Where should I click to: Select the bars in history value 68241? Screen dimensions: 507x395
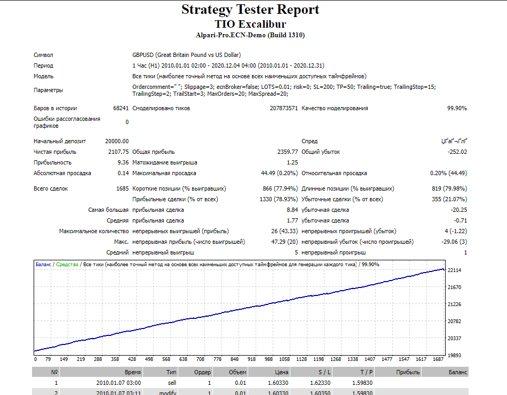(x=121, y=108)
